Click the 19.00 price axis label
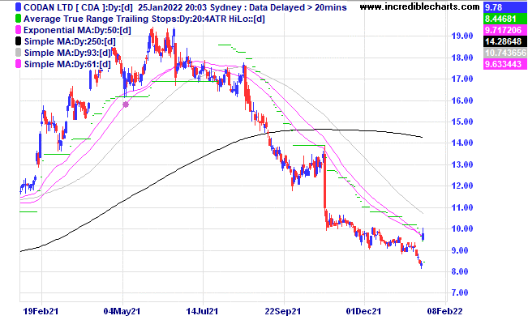 pos(462,36)
